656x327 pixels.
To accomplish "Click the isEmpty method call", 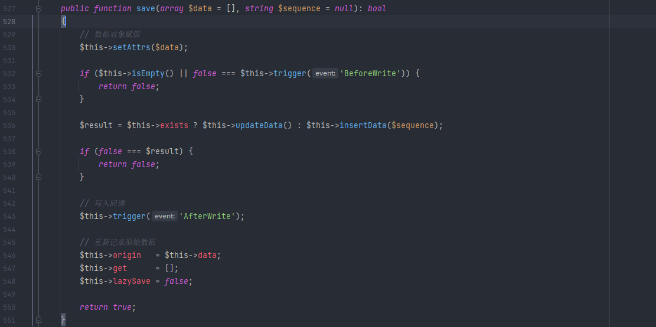I will pos(148,74).
